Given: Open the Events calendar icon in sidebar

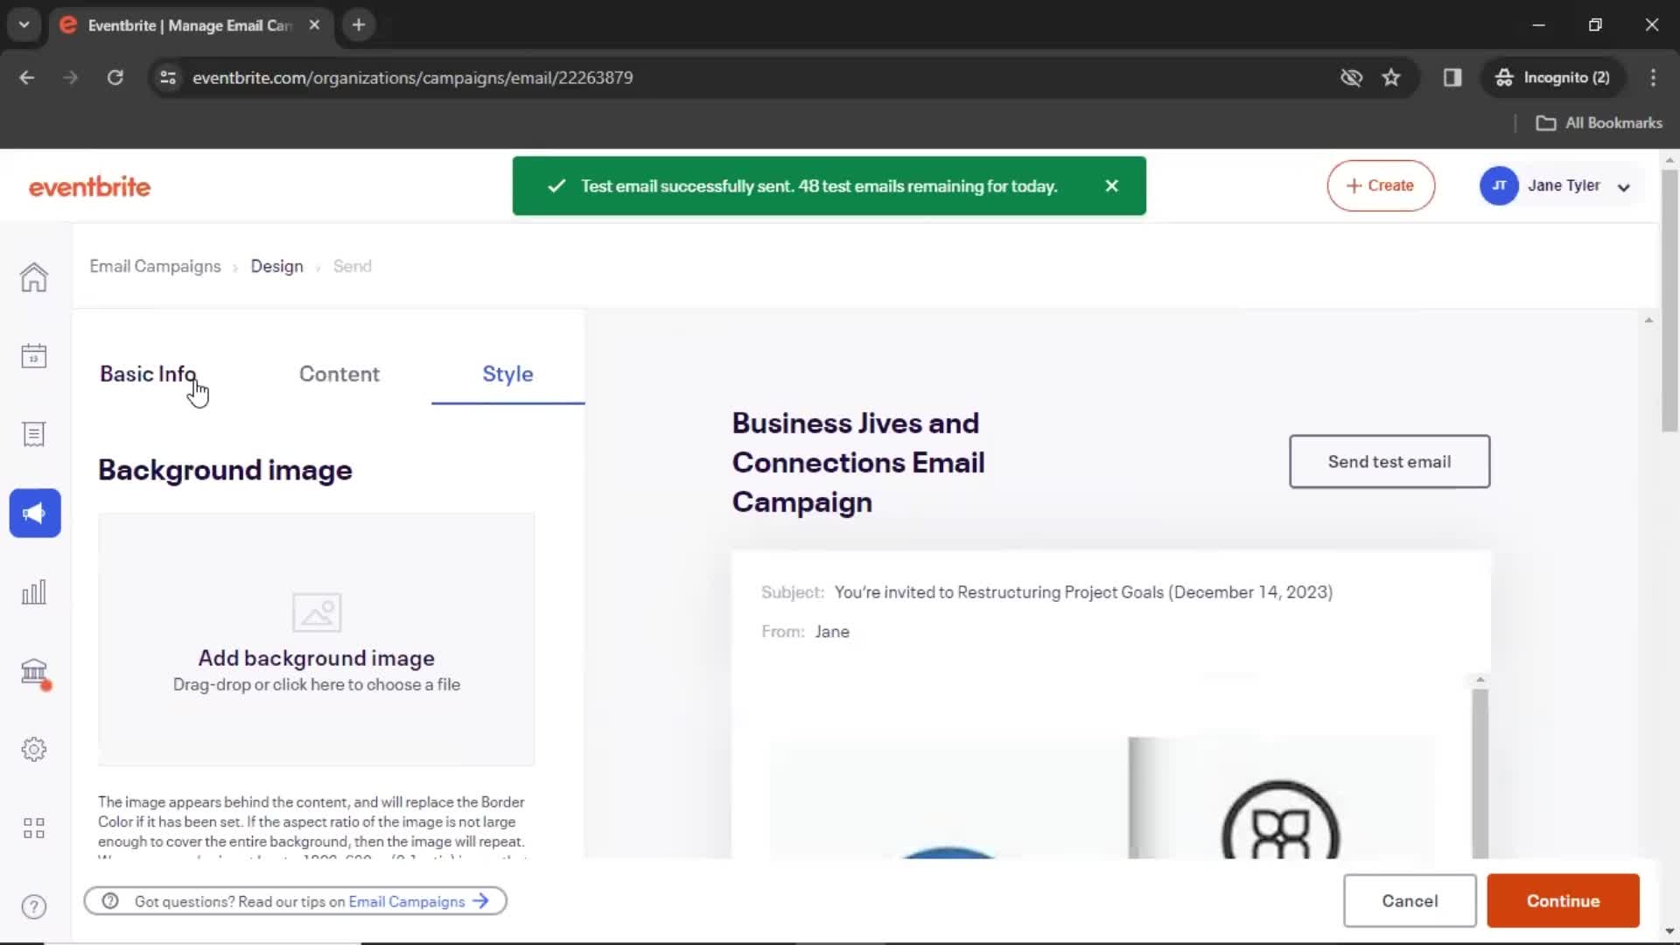Looking at the screenshot, I should (34, 356).
